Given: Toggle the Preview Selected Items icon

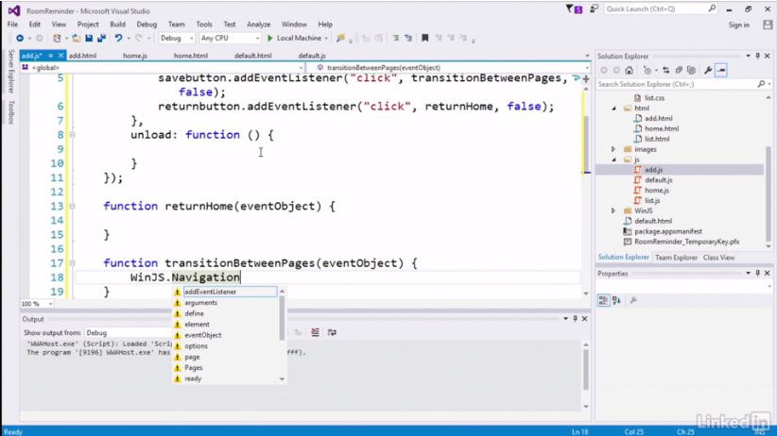Looking at the screenshot, I should point(721,70).
